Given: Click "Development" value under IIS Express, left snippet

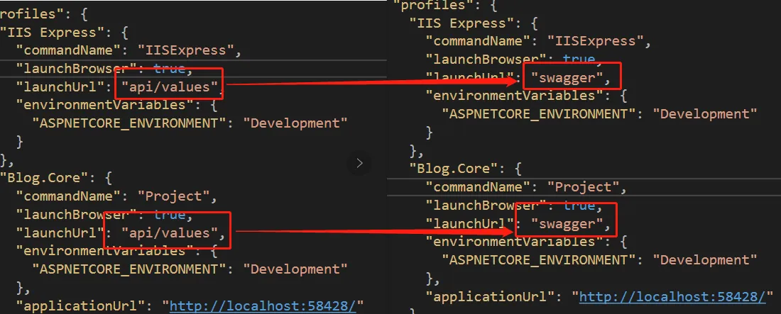Looking at the screenshot, I should coord(295,123).
